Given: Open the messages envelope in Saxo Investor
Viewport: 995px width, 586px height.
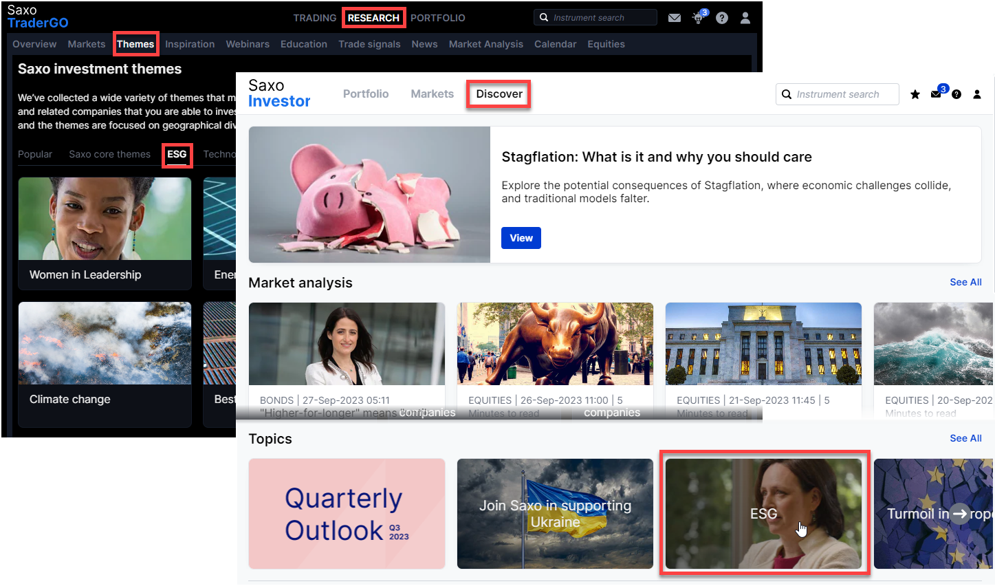Looking at the screenshot, I should click(x=936, y=94).
